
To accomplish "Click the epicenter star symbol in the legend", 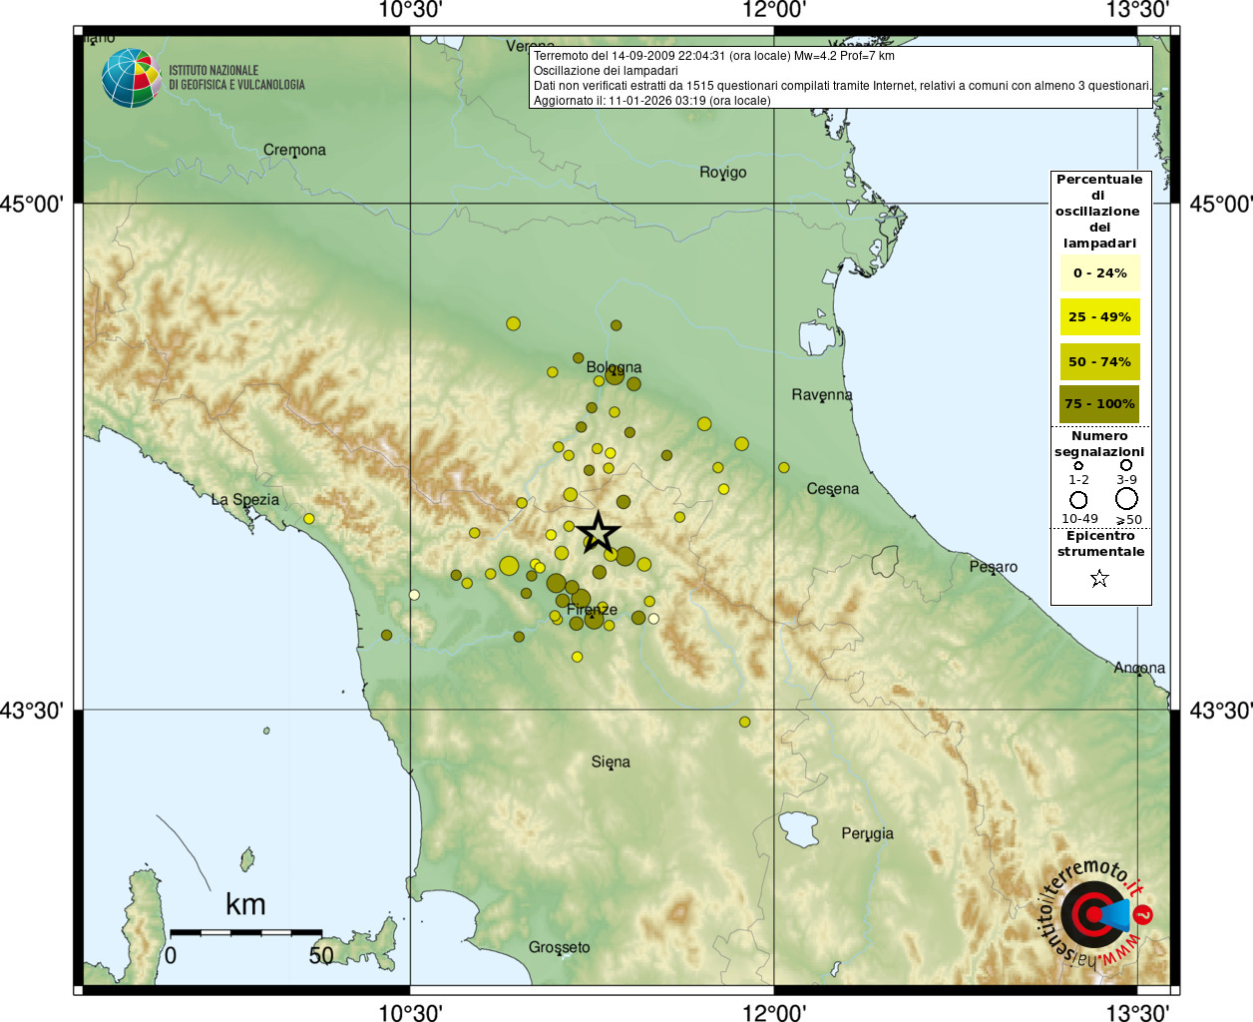I will (1099, 579).
